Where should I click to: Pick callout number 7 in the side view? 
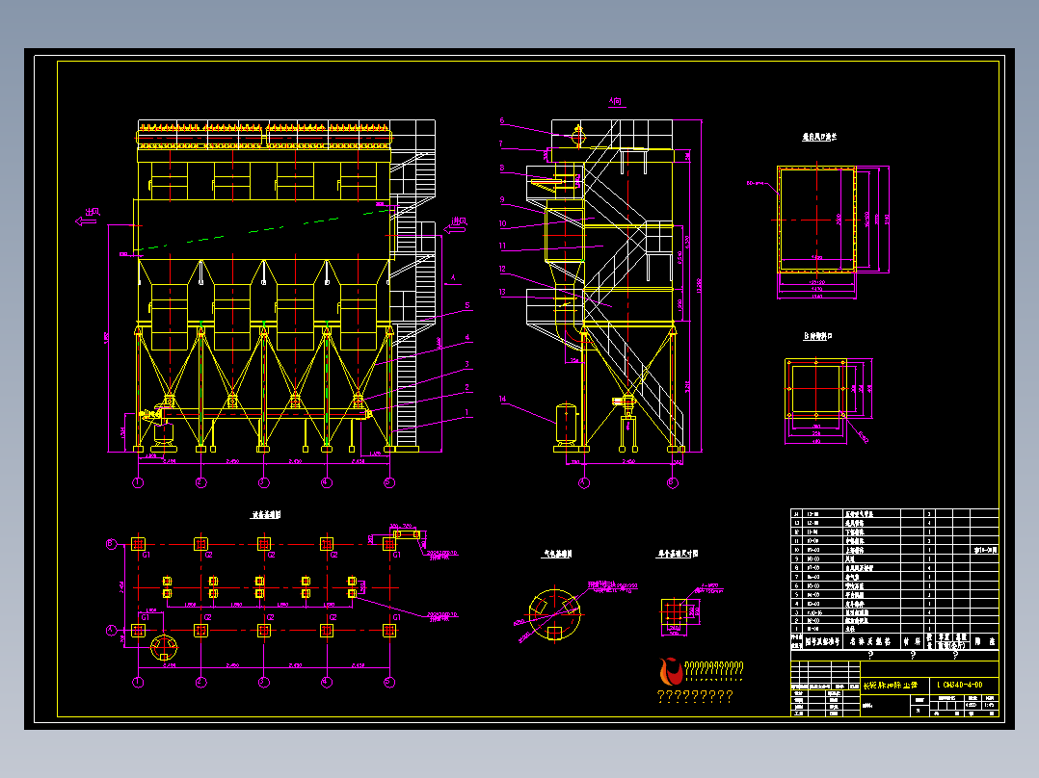click(x=501, y=143)
